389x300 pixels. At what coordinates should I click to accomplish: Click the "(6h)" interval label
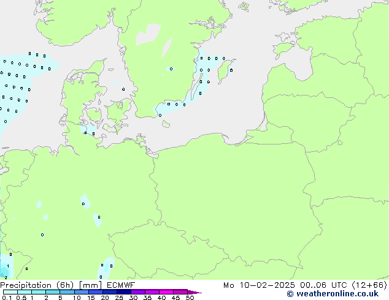click(65, 285)
